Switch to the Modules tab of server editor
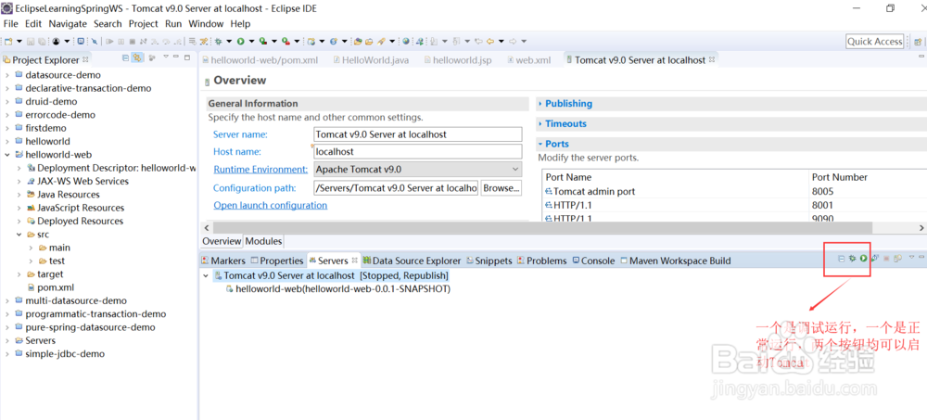The height and width of the screenshot is (420, 927). coord(263,241)
